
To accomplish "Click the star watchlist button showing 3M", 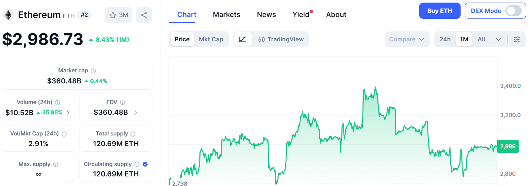I will click(x=118, y=15).
